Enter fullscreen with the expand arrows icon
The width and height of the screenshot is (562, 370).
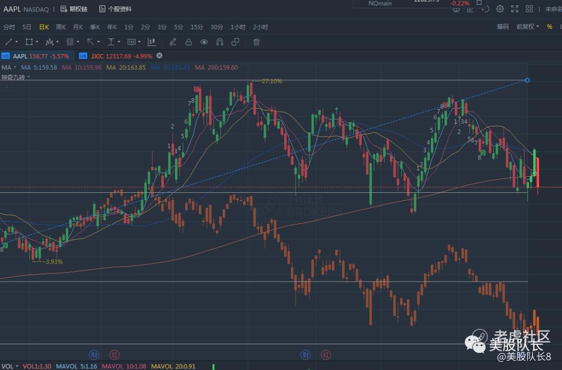(515, 9)
